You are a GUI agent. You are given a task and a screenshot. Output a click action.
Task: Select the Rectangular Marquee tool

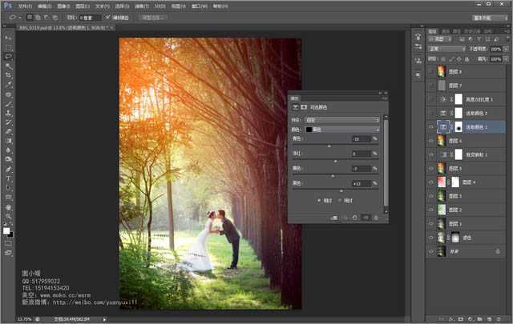pyautogui.click(x=9, y=48)
